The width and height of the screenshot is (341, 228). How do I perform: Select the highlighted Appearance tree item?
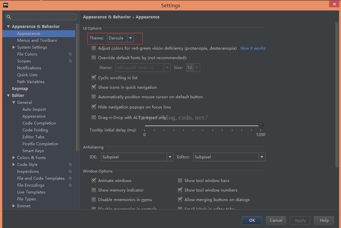(39, 34)
